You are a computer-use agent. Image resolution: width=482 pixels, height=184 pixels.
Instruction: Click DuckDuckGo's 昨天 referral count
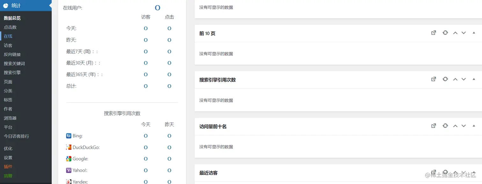pos(169,147)
